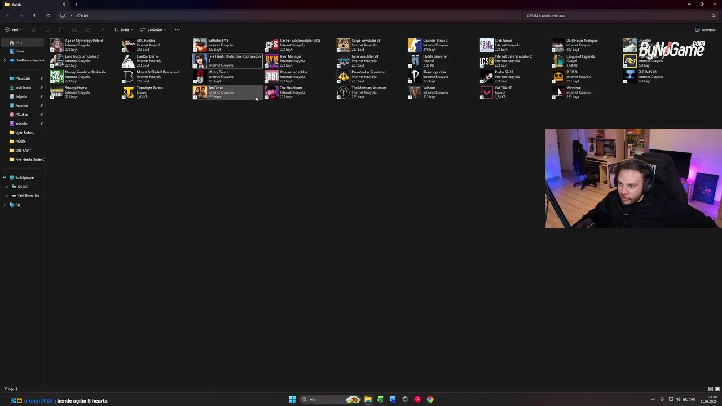Select the Ten Dates shortcut
This screenshot has height=406, width=722.
pyautogui.click(x=227, y=92)
